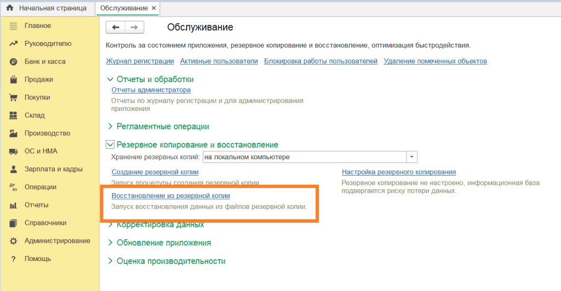This screenshot has width=561, height=291.
Task: Open the Хранение резервных копий dropdown arrow
Action: pyautogui.click(x=412, y=158)
